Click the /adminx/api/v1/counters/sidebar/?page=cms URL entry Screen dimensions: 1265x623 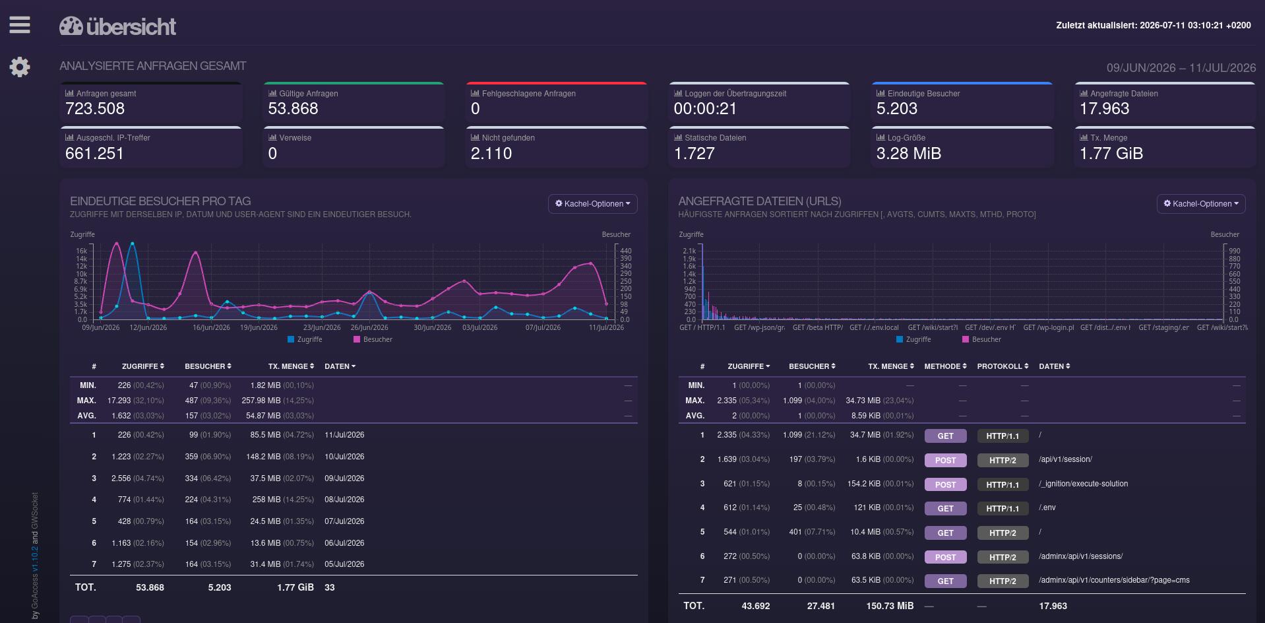coord(1114,580)
